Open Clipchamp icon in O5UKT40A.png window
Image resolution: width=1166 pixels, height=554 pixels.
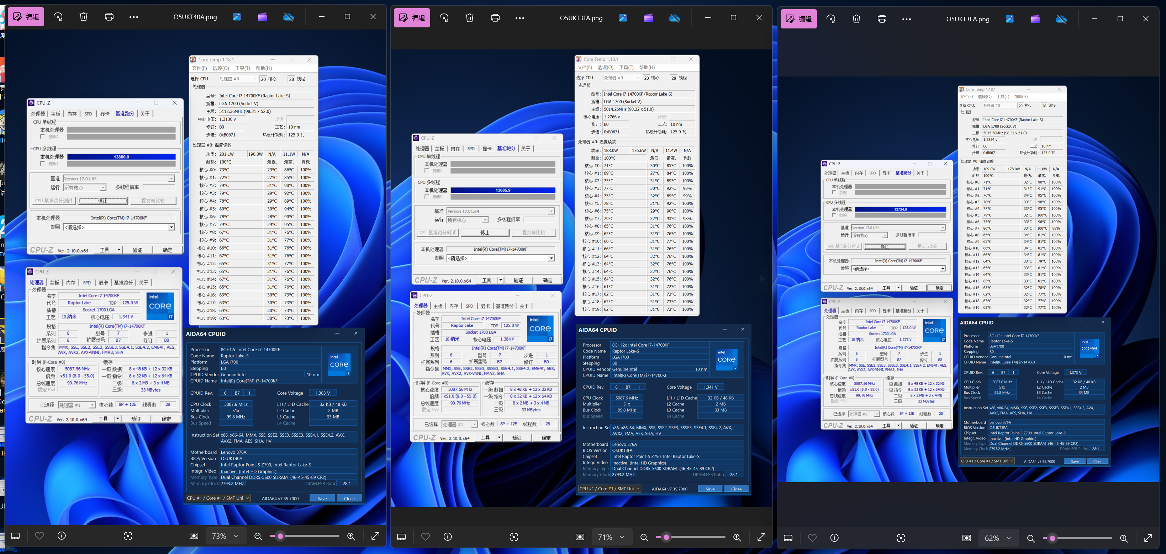[263, 17]
